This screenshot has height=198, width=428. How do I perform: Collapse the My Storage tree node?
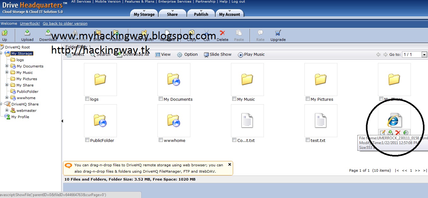[1, 53]
